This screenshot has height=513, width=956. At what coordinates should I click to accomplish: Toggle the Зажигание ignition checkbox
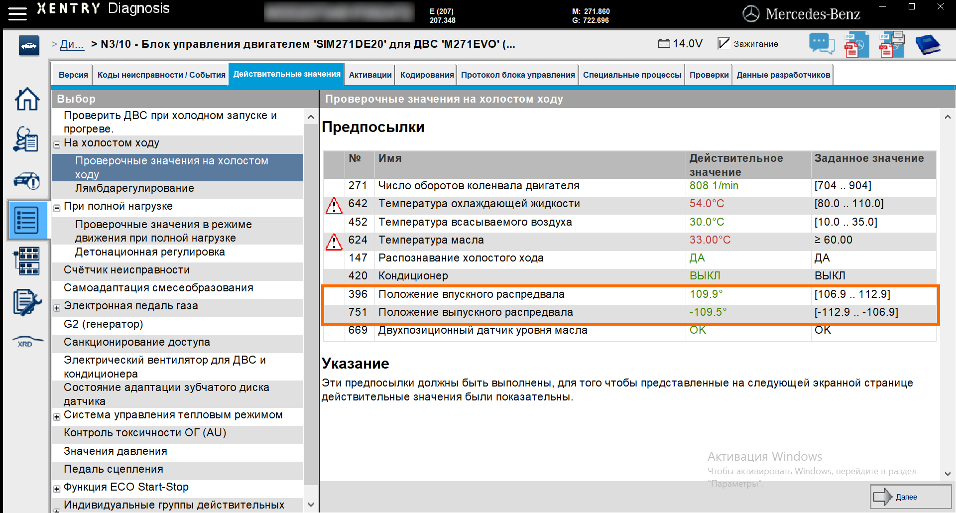coord(723,44)
